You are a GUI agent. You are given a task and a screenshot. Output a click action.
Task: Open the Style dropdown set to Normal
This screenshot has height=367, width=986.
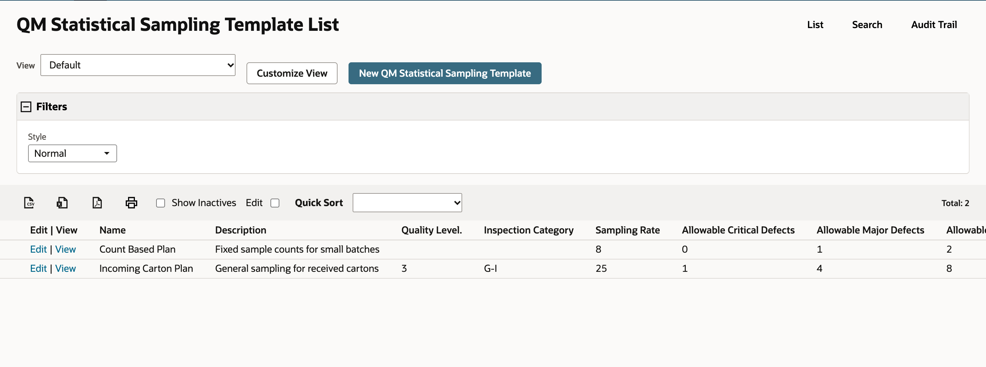point(72,153)
